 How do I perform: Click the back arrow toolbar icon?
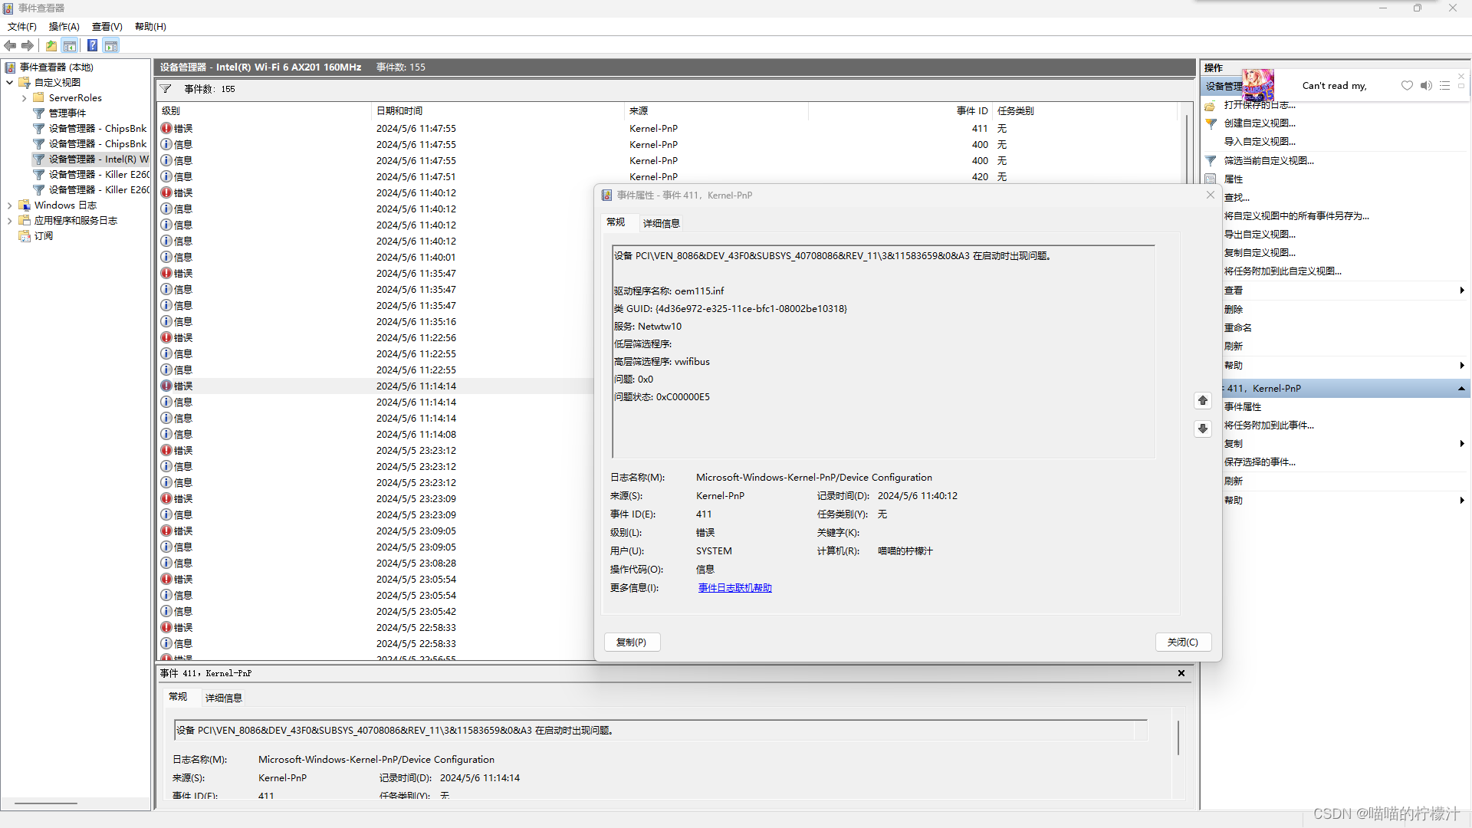click(x=10, y=46)
